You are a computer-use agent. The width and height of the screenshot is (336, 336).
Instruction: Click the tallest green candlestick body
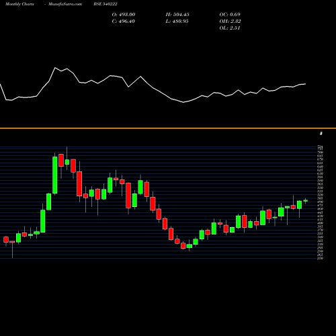55,175
